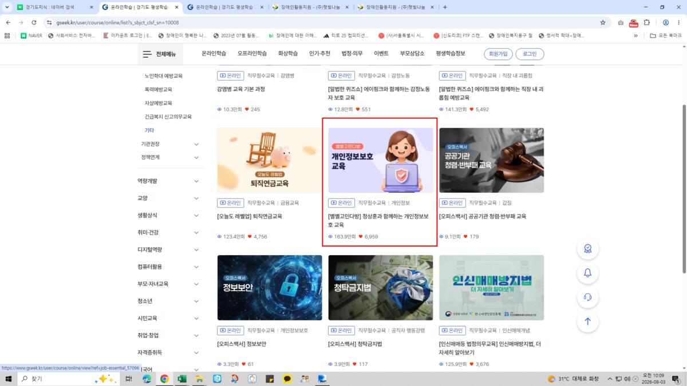
Task: Click the heart icon next to 179
Action: pos(465,236)
